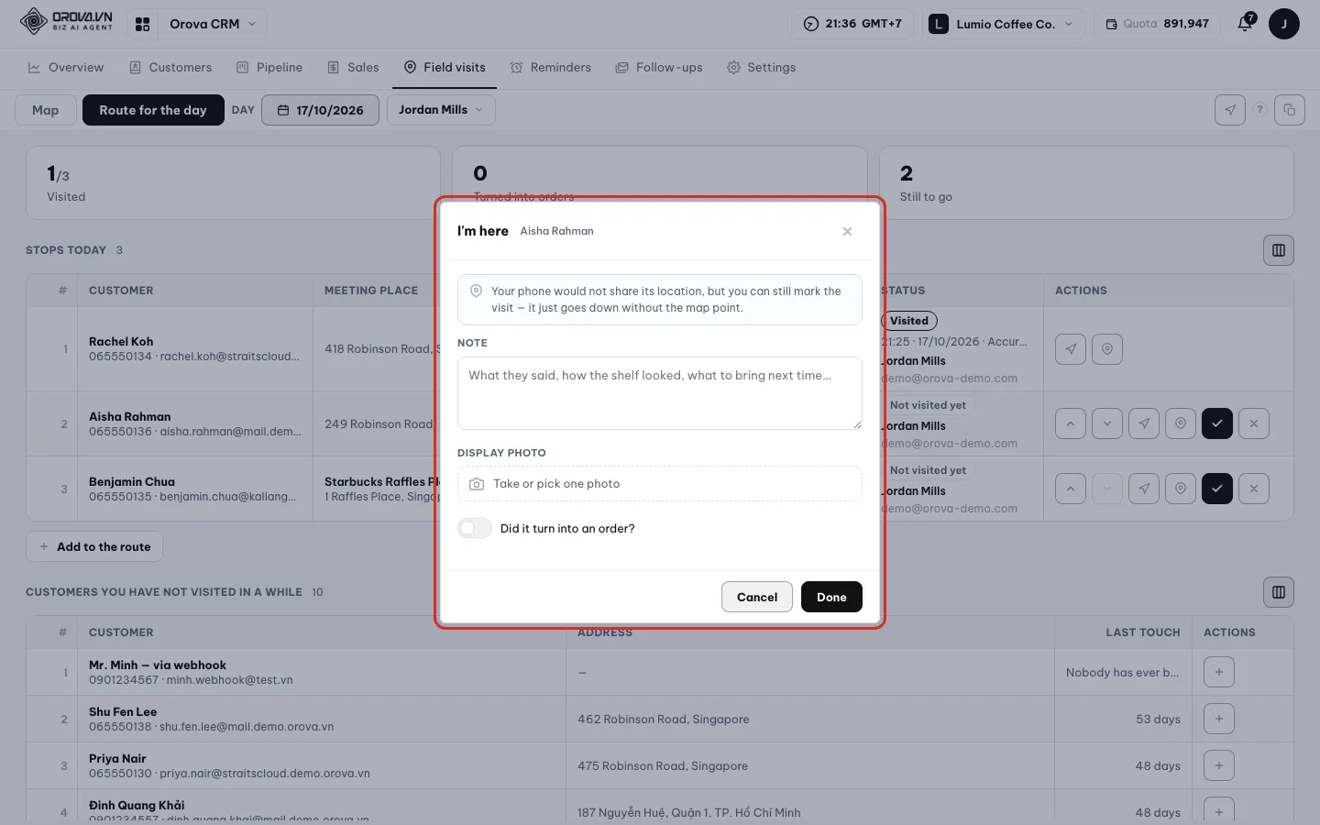Switch to the Overview tab
This screenshot has width=1320, height=825.
click(66, 68)
